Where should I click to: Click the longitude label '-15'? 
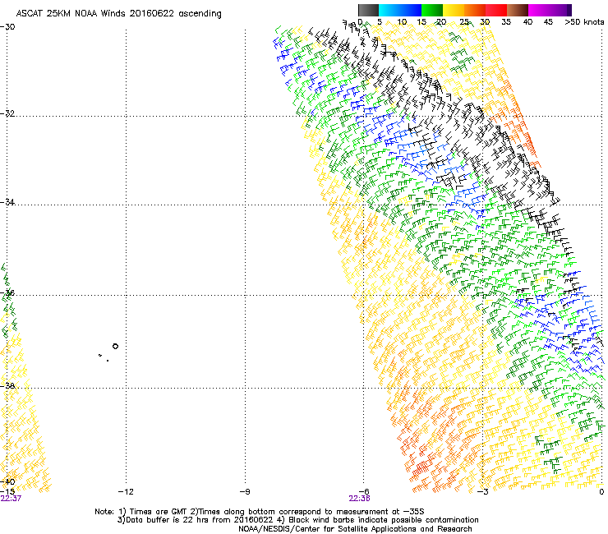(x=7, y=491)
